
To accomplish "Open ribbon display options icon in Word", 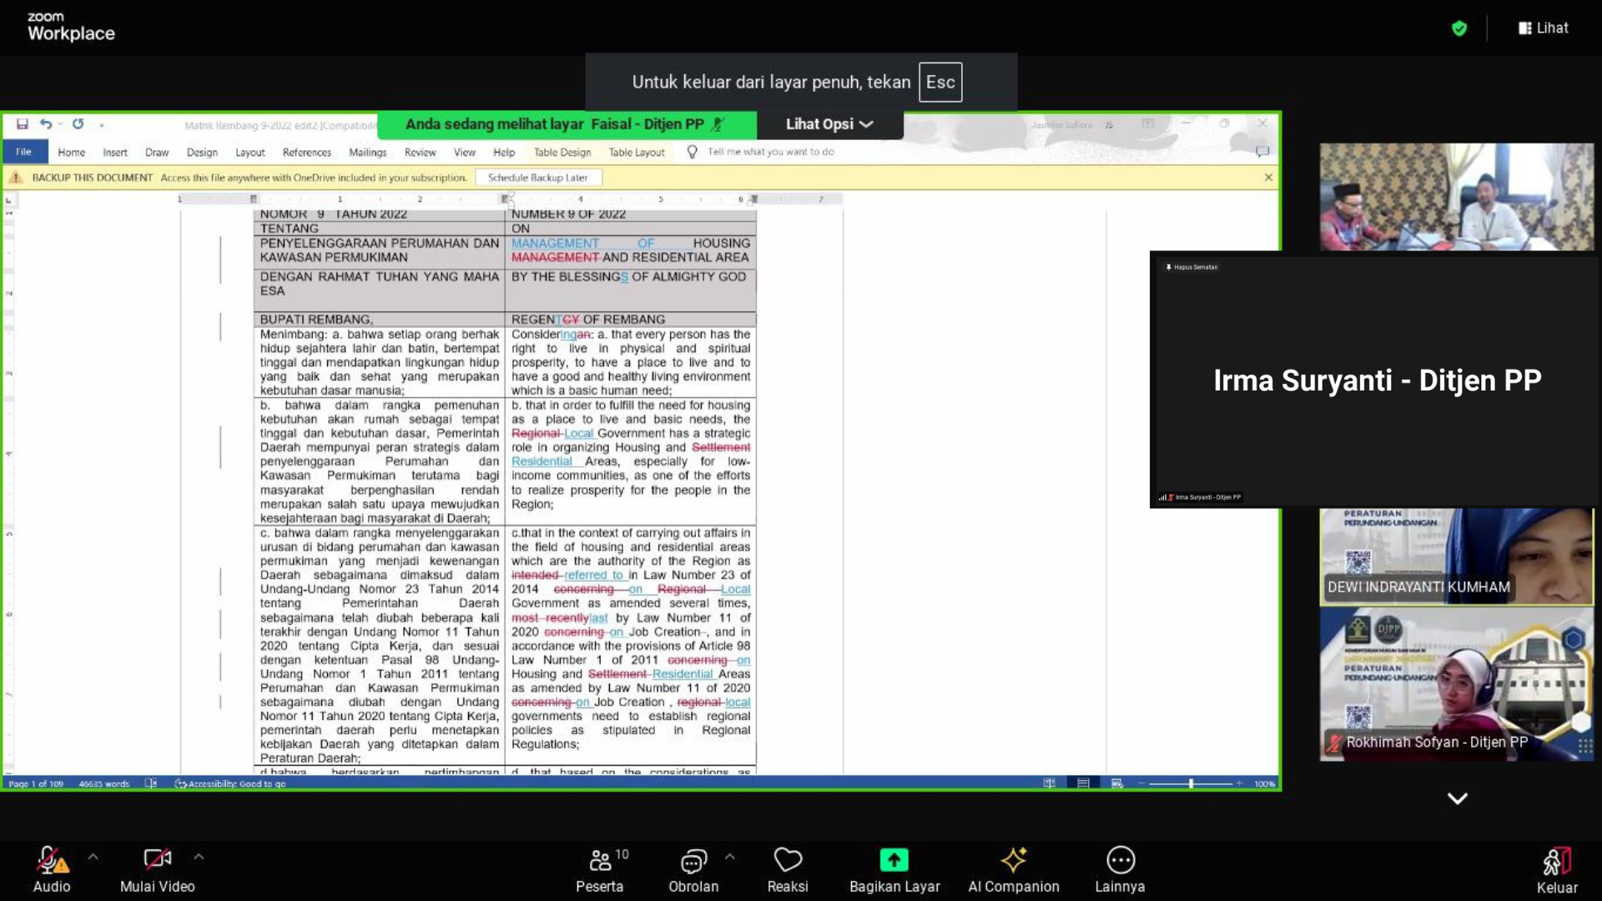I will coord(1148,123).
